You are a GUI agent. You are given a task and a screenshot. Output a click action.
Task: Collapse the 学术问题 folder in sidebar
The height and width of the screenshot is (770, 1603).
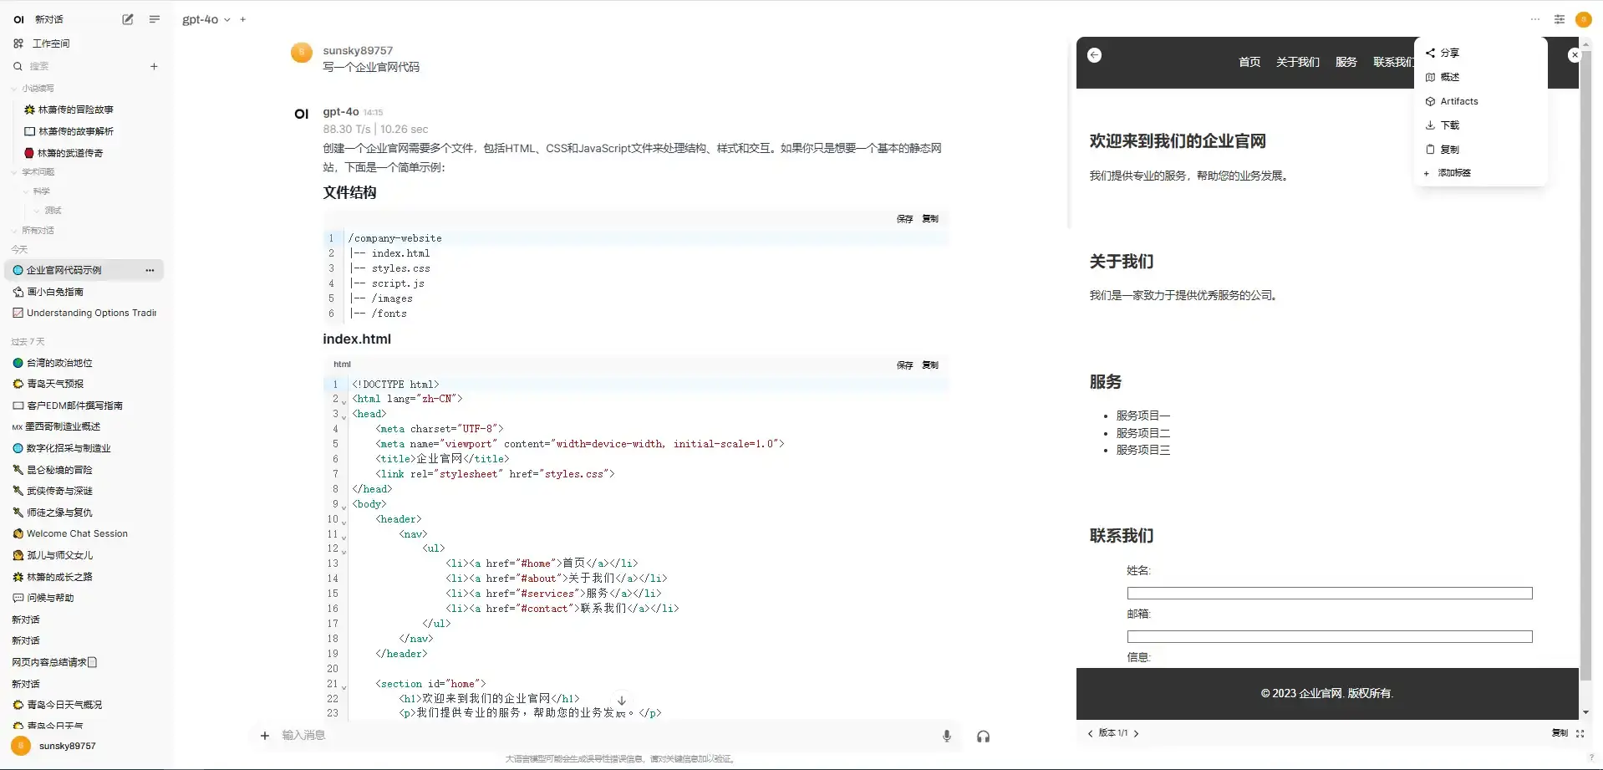coord(13,171)
